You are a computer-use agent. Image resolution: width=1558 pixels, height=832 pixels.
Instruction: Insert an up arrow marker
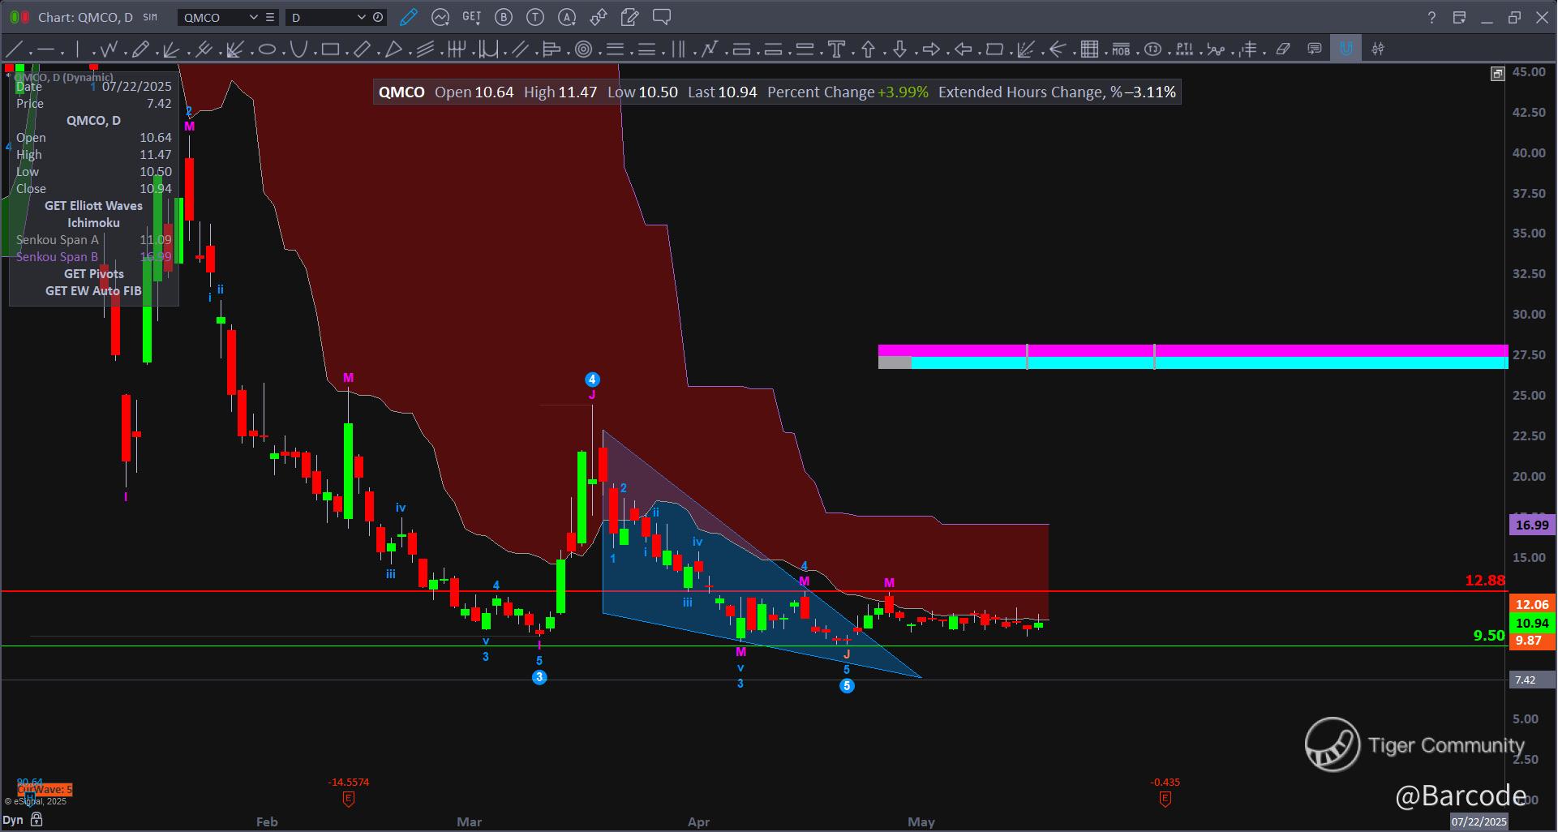pyautogui.click(x=868, y=49)
